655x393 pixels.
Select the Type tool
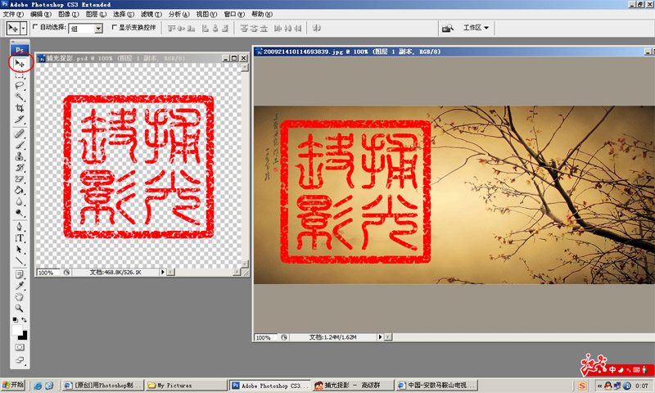[20, 237]
